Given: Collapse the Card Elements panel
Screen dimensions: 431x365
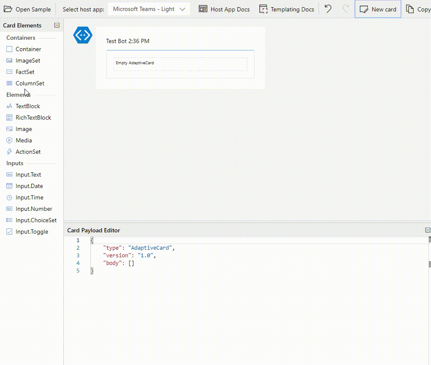Looking at the screenshot, I should [57, 25].
